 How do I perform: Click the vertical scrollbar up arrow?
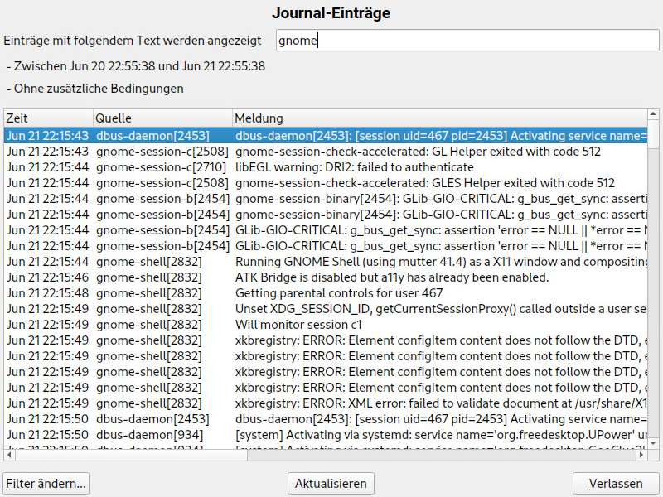pyautogui.click(x=653, y=114)
